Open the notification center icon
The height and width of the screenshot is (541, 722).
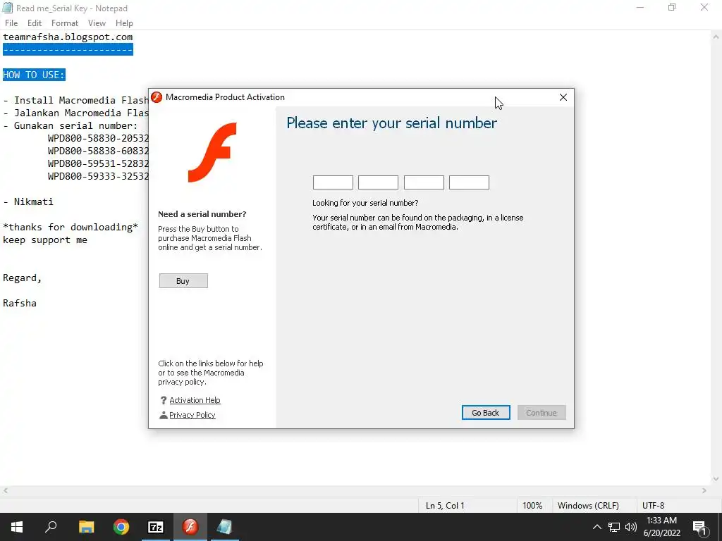pos(699,528)
